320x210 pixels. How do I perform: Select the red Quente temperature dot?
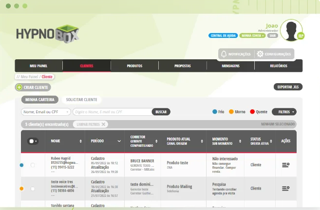252,112
